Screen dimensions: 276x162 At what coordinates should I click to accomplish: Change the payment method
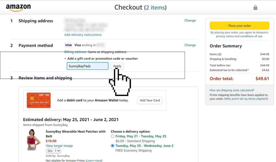(x=190, y=45)
